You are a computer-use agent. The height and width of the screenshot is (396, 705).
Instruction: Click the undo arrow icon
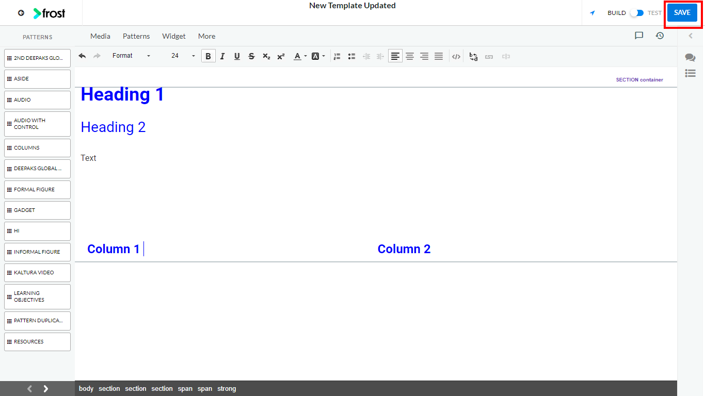coord(82,56)
